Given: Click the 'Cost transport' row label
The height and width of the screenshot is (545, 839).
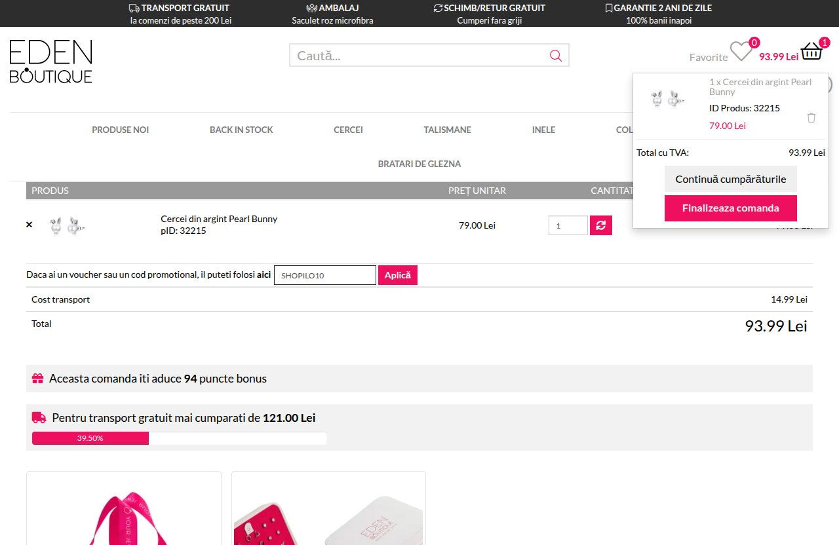Looking at the screenshot, I should tap(60, 299).
